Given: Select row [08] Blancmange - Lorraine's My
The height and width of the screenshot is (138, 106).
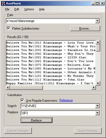Looking at the screenshot, I should pos(51,68).
